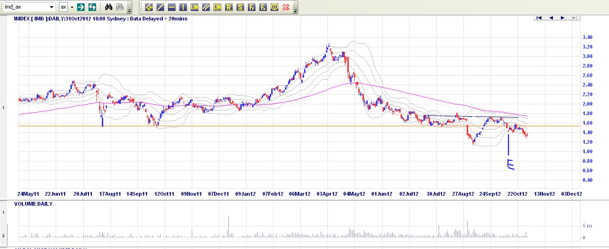The width and height of the screenshot is (609, 249).
Task: Jump to first data with skip-back arrow
Action: coord(539,18)
